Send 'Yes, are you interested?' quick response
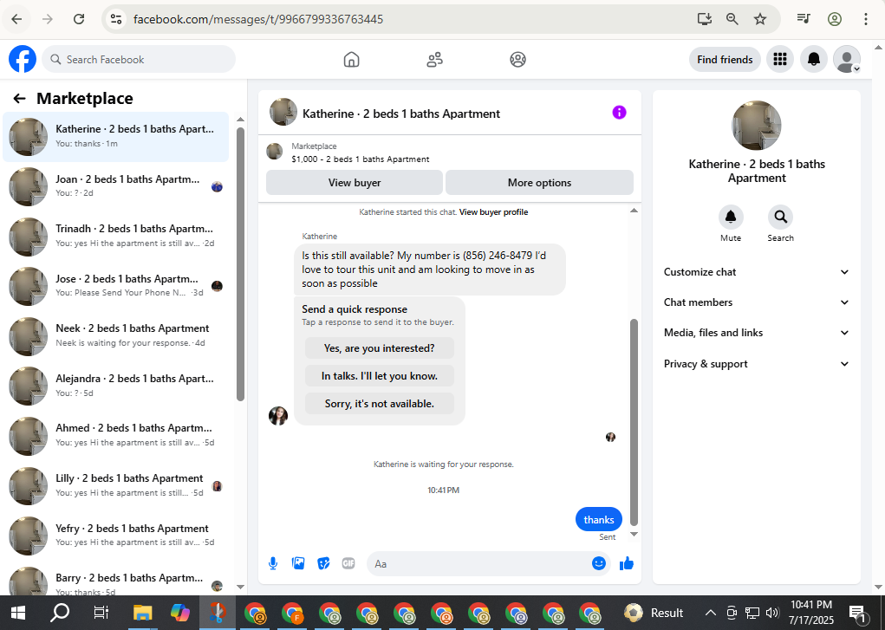The image size is (885, 630). [x=380, y=348]
